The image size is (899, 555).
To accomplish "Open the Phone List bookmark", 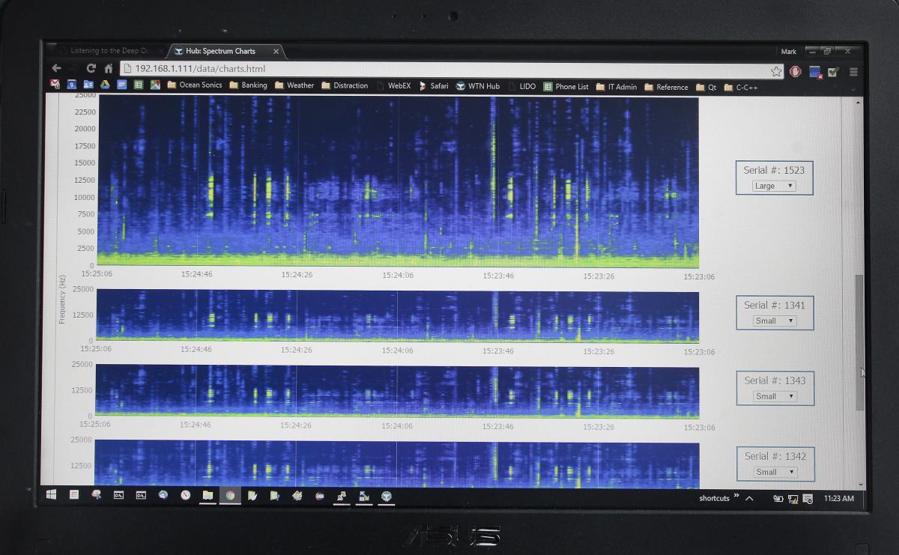I will click(566, 87).
